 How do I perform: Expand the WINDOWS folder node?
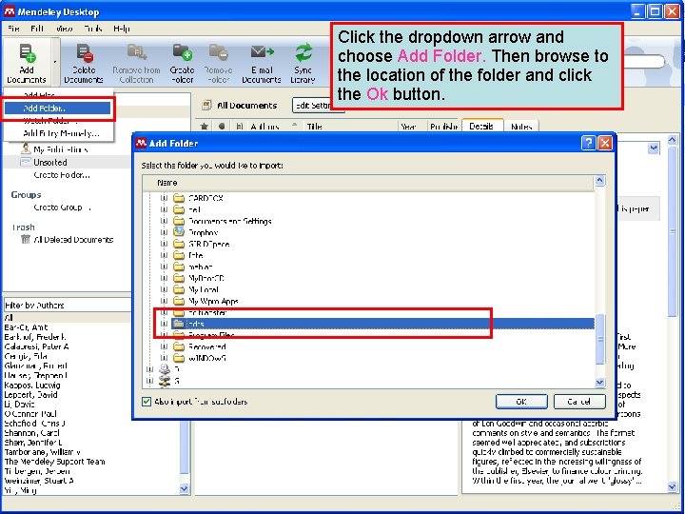pos(164,358)
